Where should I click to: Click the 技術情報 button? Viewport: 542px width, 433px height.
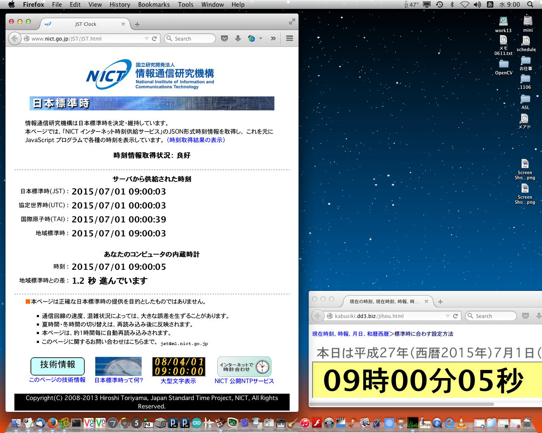(x=58, y=366)
